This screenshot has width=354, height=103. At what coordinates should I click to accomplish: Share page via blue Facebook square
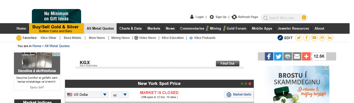click(x=269, y=56)
